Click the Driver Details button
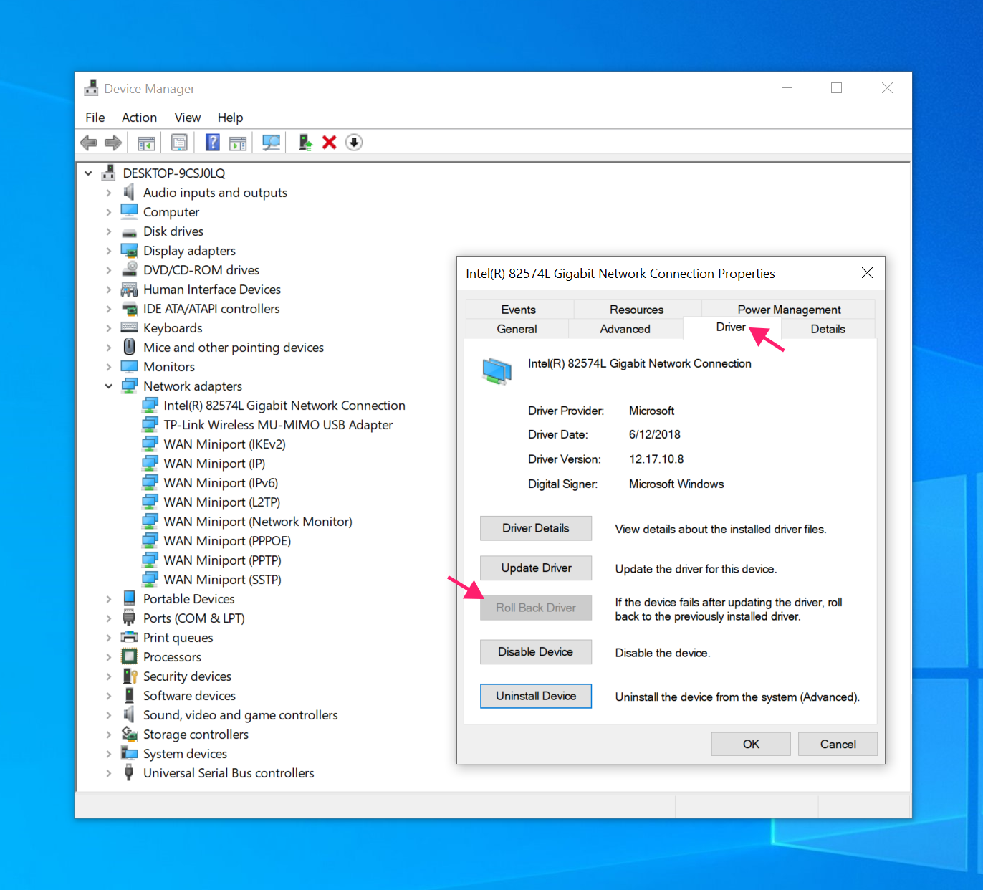983x890 pixels. (536, 528)
